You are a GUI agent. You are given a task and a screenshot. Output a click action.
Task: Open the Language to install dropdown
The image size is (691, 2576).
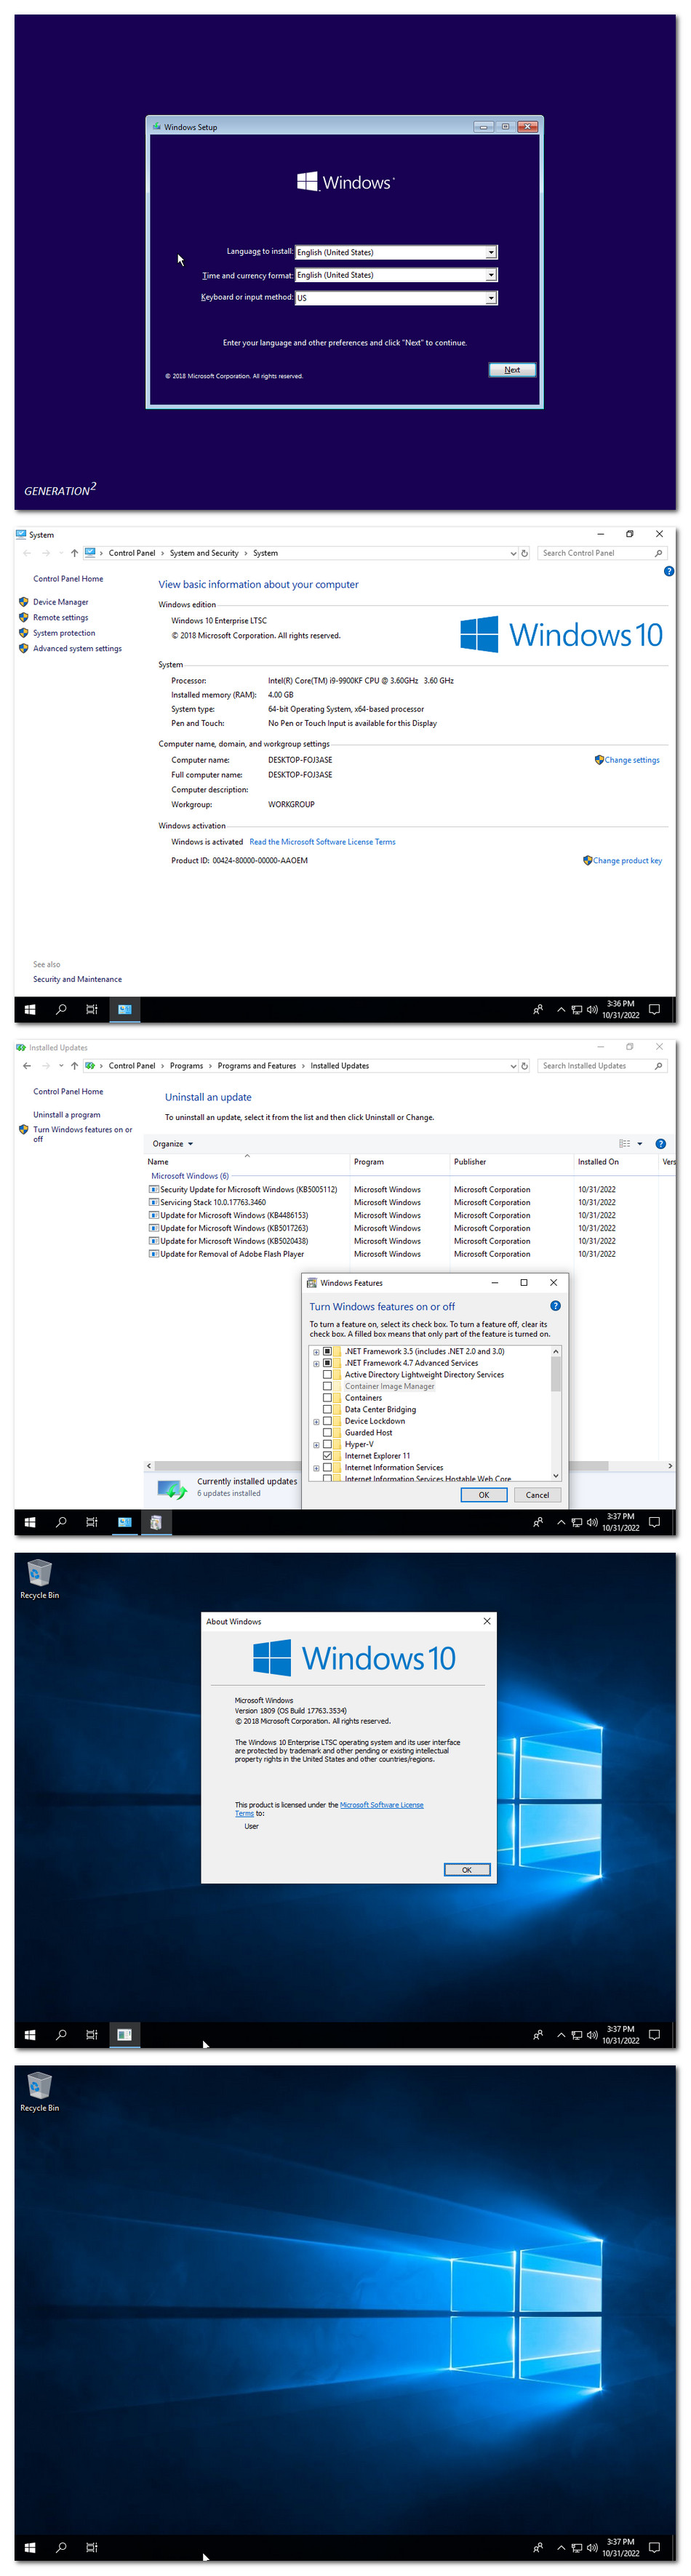pyautogui.click(x=491, y=252)
